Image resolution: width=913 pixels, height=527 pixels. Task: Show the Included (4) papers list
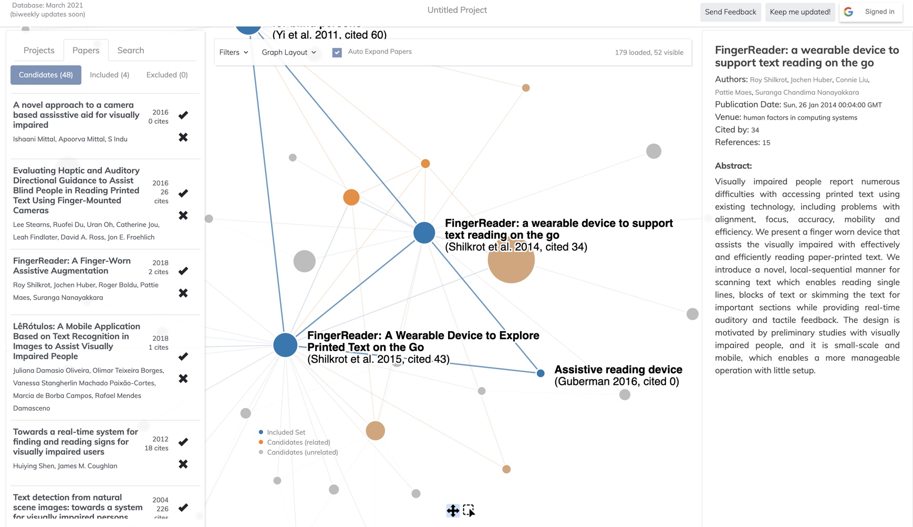pyautogui.click(x=109, y=75)
